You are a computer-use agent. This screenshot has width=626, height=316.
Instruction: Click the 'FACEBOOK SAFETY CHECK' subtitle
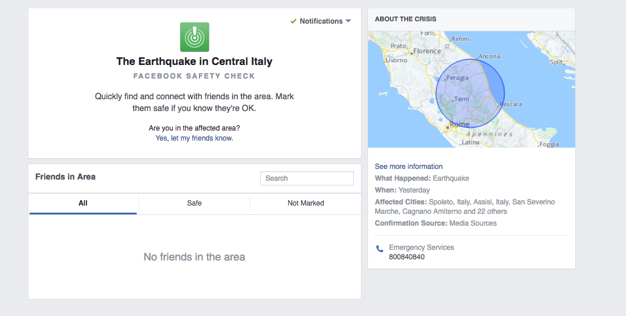click(x=195, y=76)
